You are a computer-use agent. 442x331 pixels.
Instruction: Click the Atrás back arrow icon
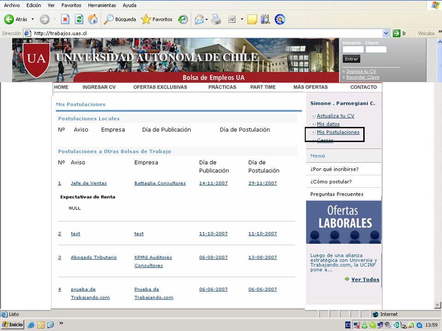click(9, 19)
